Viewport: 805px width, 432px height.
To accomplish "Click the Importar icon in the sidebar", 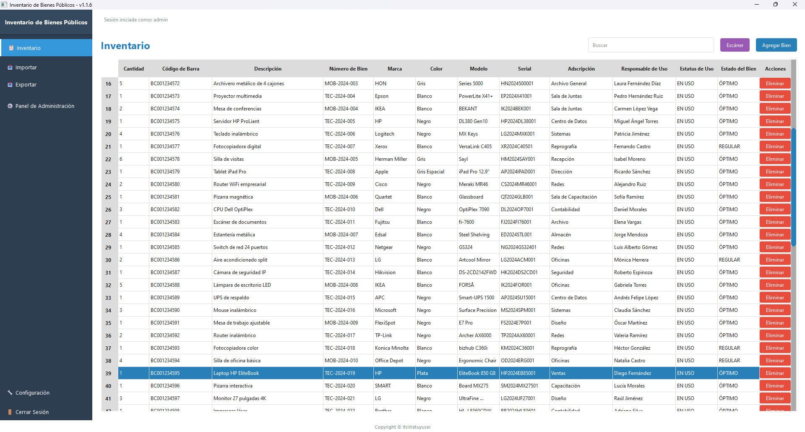I will [10, 67].
